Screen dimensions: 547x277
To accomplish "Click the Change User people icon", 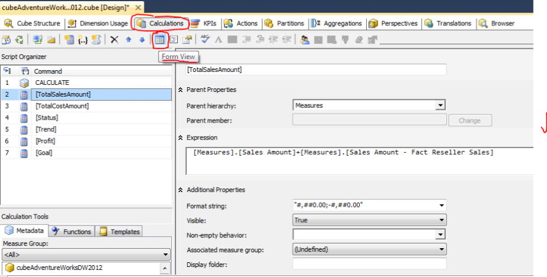I will pyautogui.click(x=305, y=39).
